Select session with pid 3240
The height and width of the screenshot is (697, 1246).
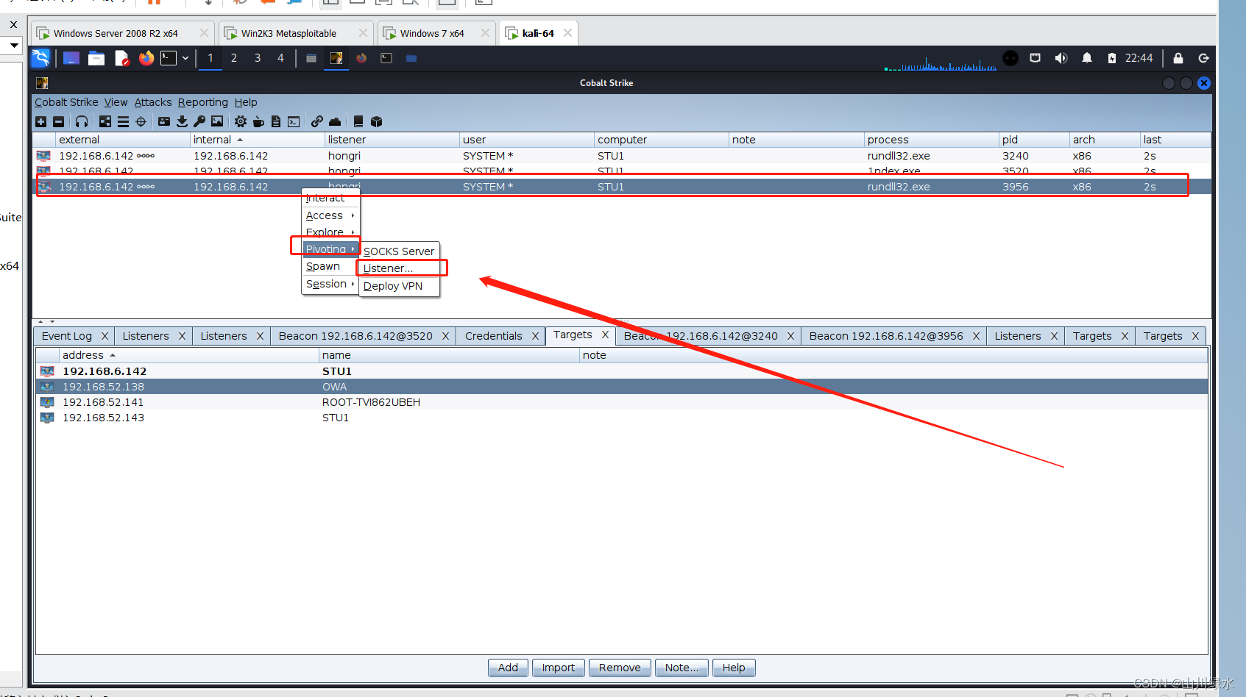coord(621,156)
